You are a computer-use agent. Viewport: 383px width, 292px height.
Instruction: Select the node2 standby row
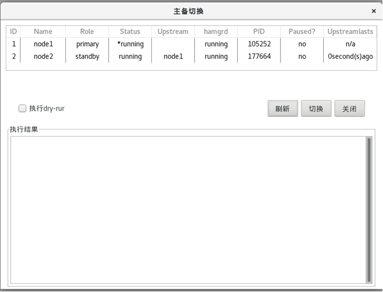point(87,56)
